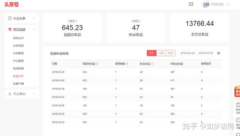Click the 543 total revenue value

coord(85,72)
